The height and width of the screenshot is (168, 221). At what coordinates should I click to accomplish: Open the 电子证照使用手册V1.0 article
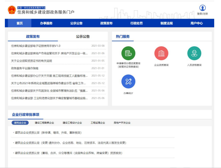point(36,46)
